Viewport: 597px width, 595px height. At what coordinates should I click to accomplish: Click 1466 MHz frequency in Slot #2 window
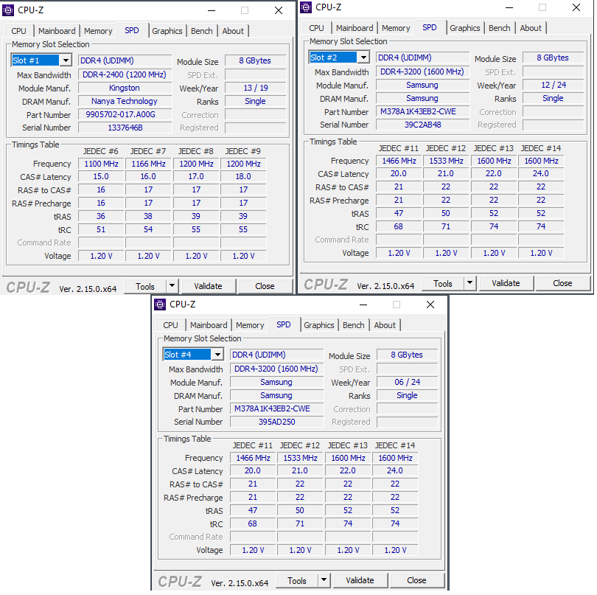[399, 161]
